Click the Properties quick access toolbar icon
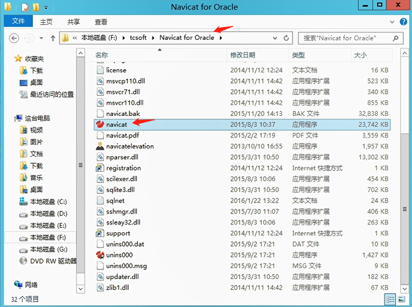Image resolution: width=412 pixels, height=307 pixels. pyautogui.click(x=25, y=7)
